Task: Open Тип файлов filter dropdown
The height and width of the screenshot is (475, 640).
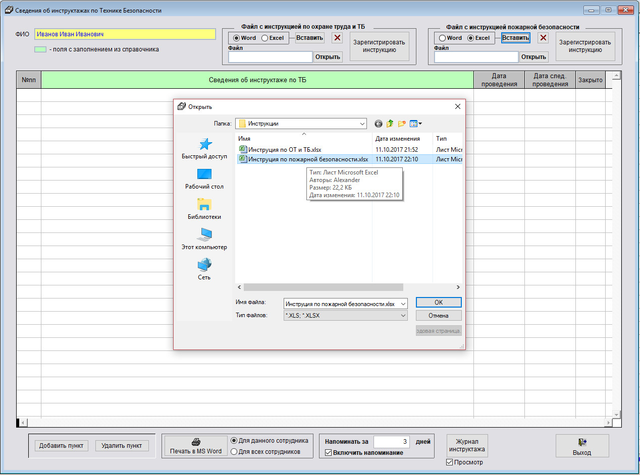Action: [402, 316]
